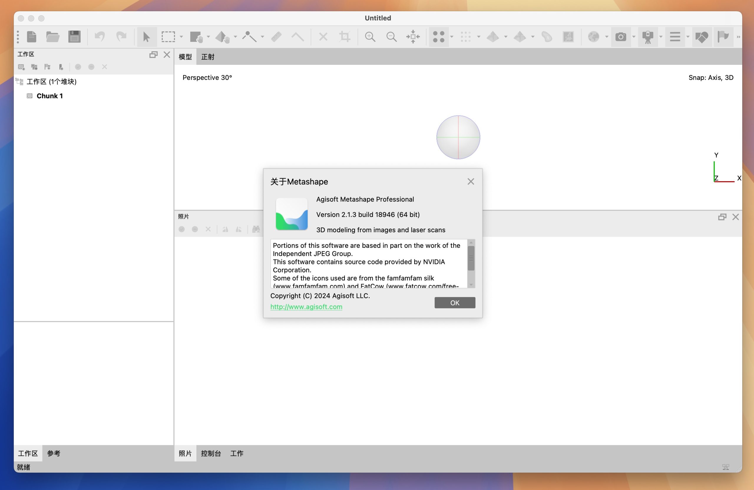Open the Move Region tool dropdown arrow
The height and width of the screenshot is (490, 754).
209,37
